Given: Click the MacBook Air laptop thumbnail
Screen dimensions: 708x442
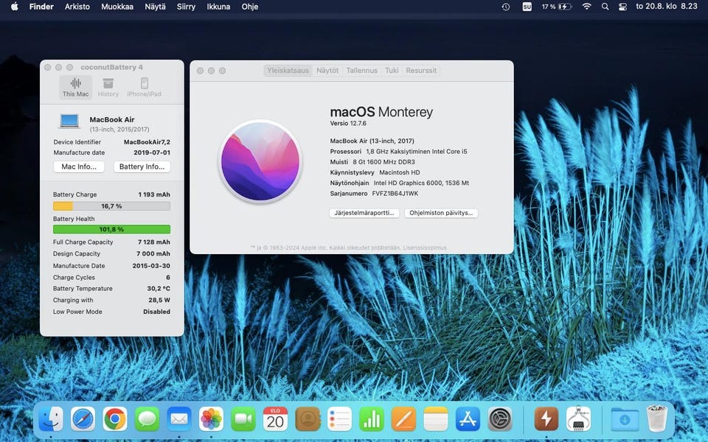Looking at the screenshot, I should (x=69, y=121).
